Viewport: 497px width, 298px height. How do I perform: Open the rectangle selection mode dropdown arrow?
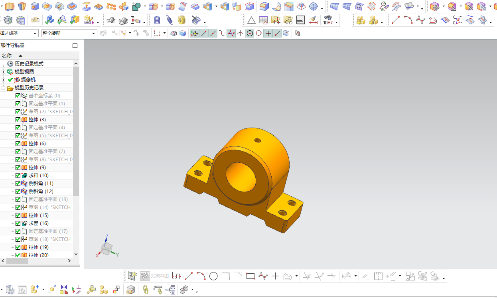(x=164, y=34)
